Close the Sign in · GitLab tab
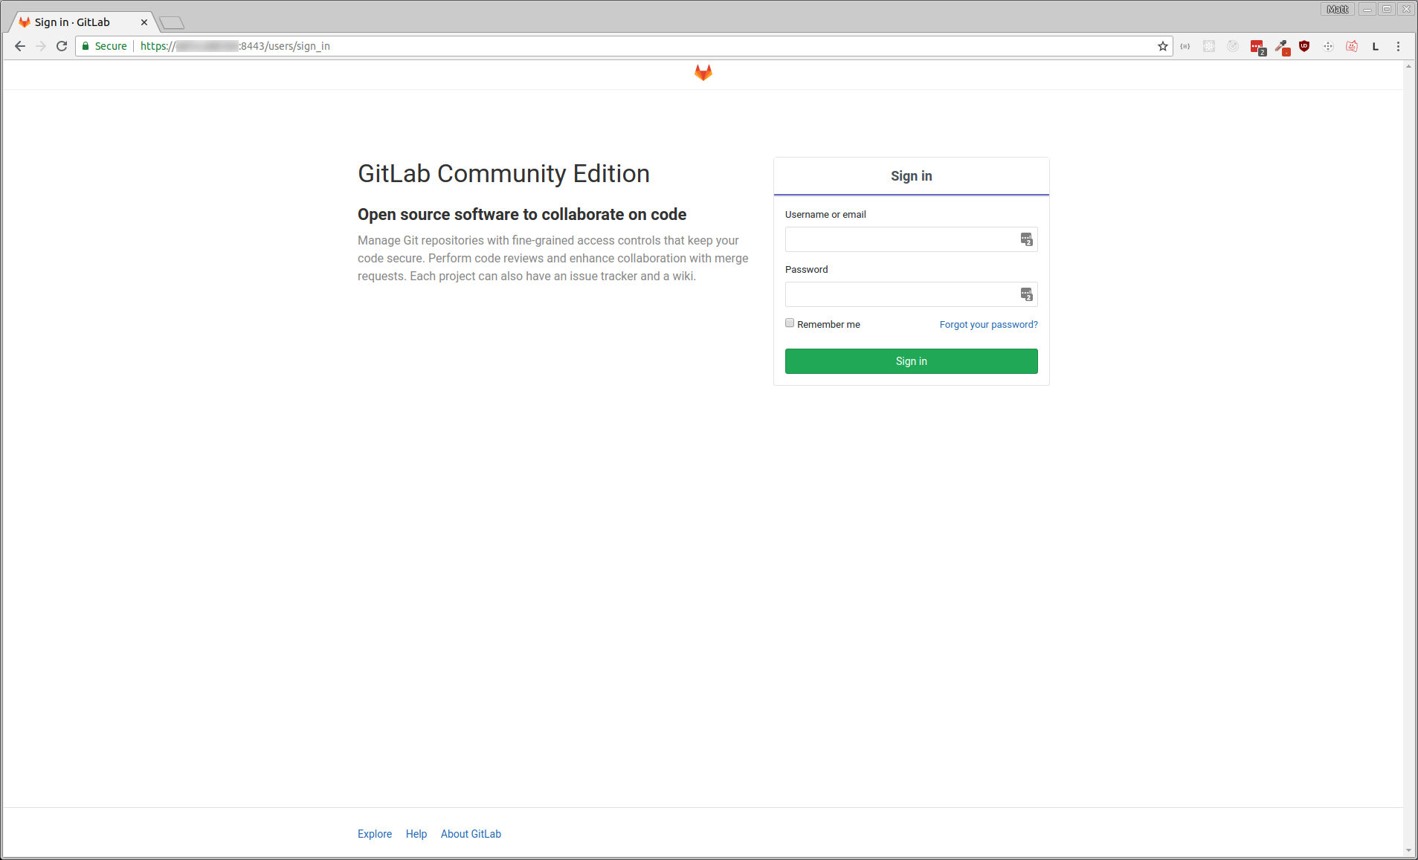Screen dimensions: 1418x860 coord(144,22)
